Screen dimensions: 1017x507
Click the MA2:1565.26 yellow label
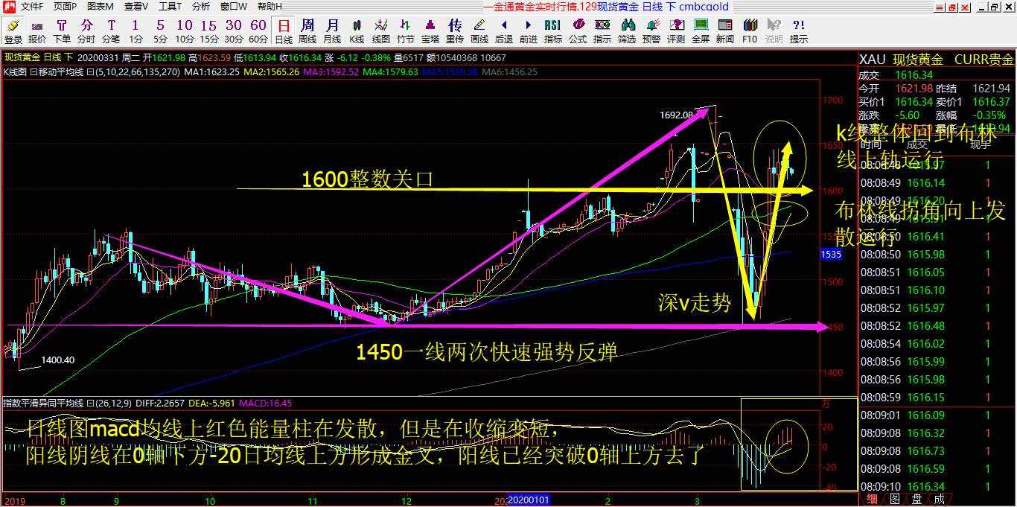(x=272, y=72)
